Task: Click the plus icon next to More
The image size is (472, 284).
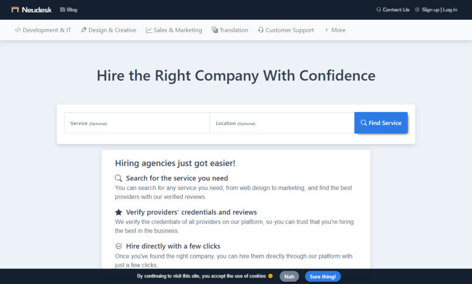Action: [327, 30]
